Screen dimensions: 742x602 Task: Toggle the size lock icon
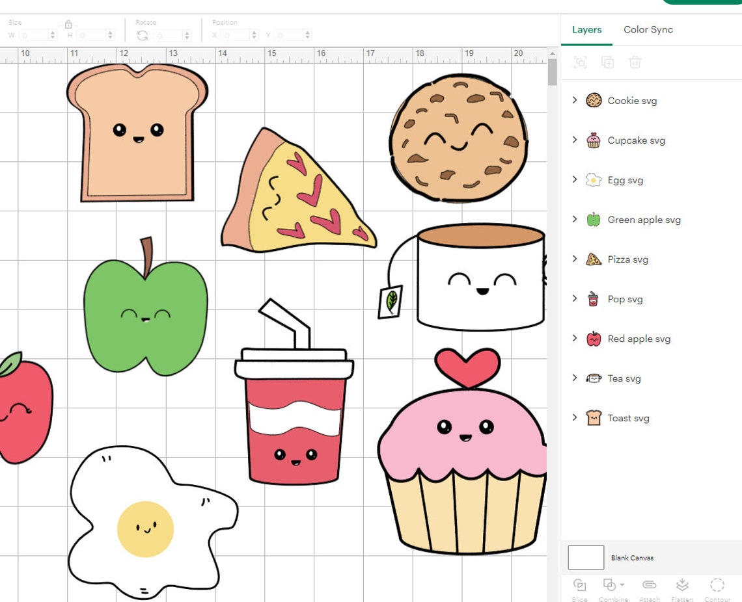[68, 24]
